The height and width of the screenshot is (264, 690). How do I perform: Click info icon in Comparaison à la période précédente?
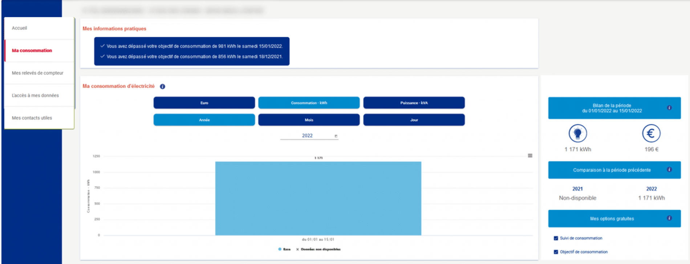(669, 170)
